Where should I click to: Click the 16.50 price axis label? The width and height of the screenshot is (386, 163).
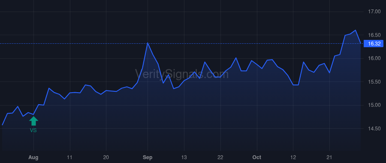[x=374, y=35]
